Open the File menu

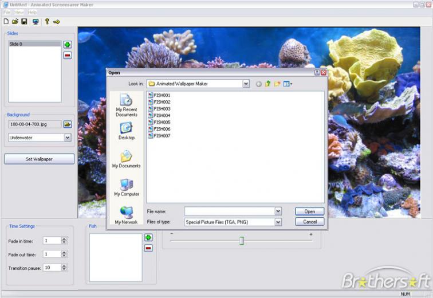click(x=7, y=12)
